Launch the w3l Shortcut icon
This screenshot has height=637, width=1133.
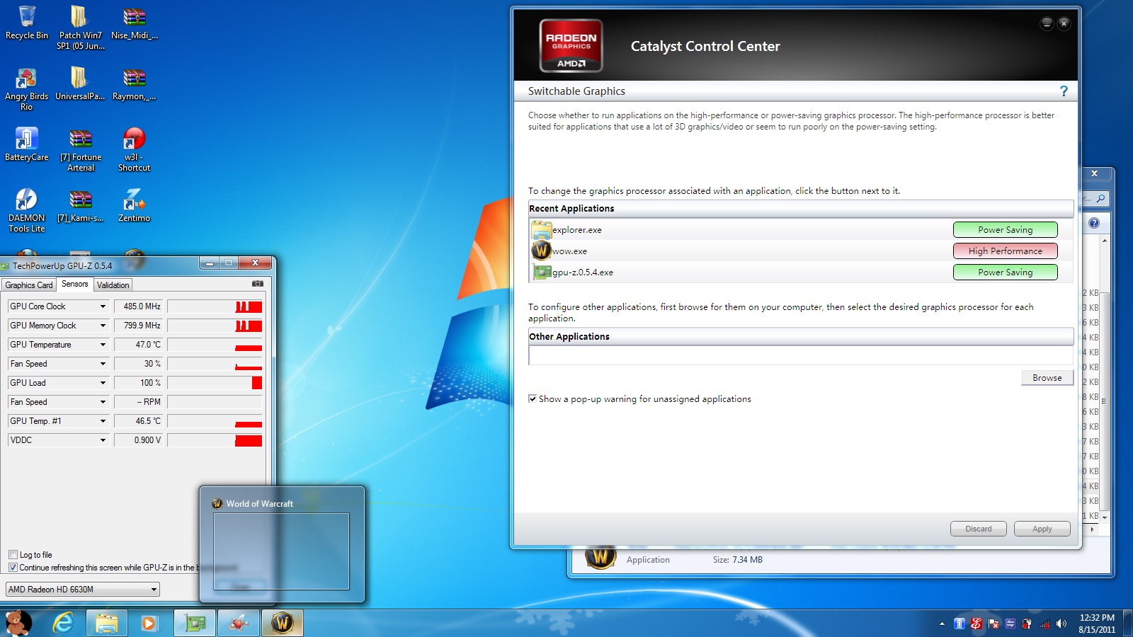134,150
